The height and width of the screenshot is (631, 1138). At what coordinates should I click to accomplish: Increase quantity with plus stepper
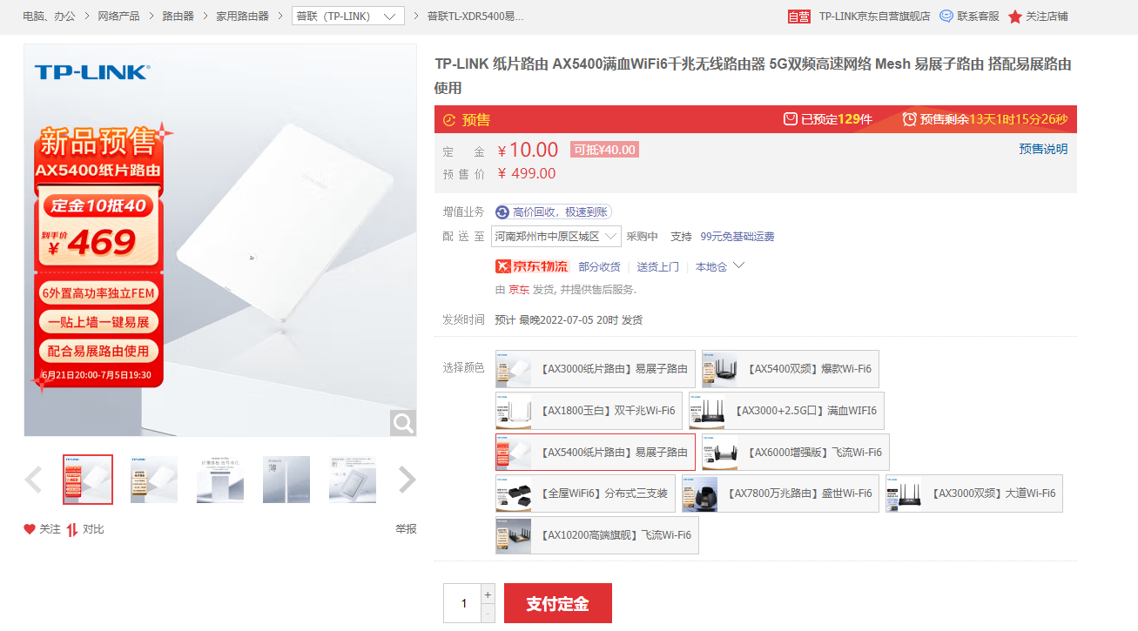coord(488,594)
